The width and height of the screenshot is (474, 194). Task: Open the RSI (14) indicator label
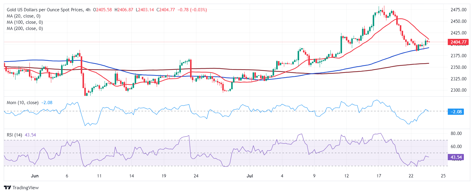click(14, 135)
